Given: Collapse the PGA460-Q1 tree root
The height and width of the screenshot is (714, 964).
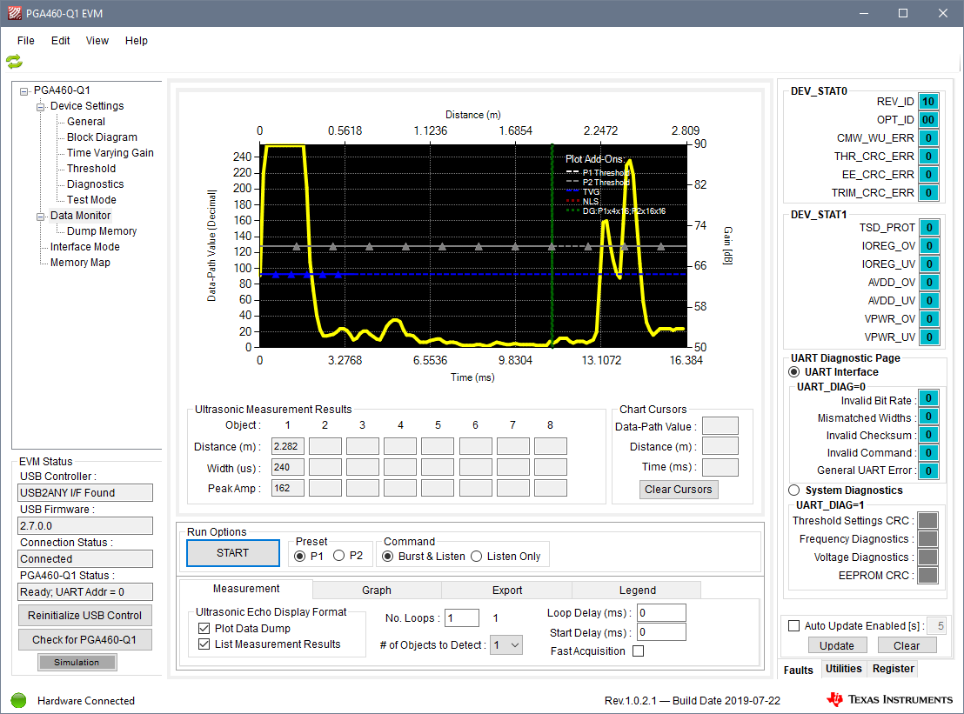Looking at the screenshot, I should coord(24,91).
